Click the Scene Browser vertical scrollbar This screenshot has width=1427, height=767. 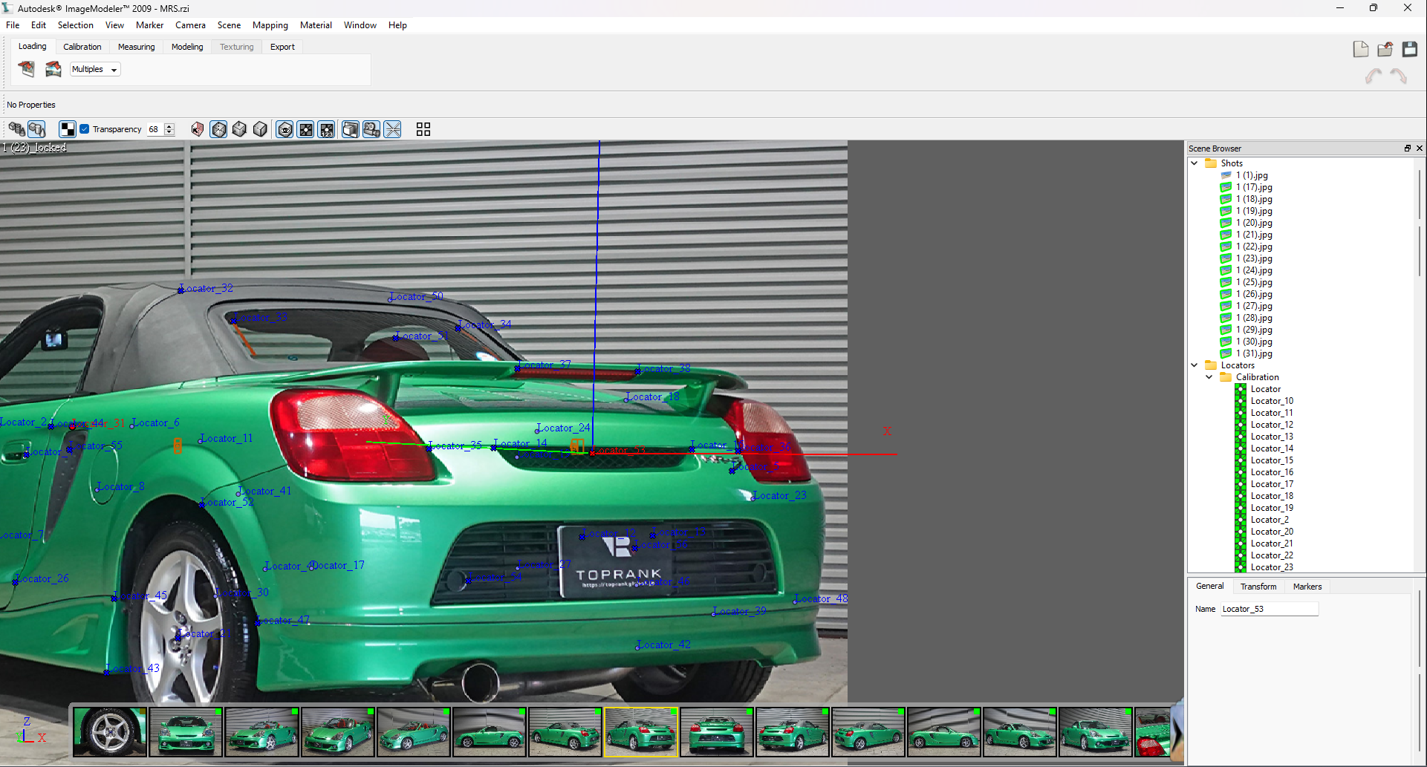[x=1419, y=223]
